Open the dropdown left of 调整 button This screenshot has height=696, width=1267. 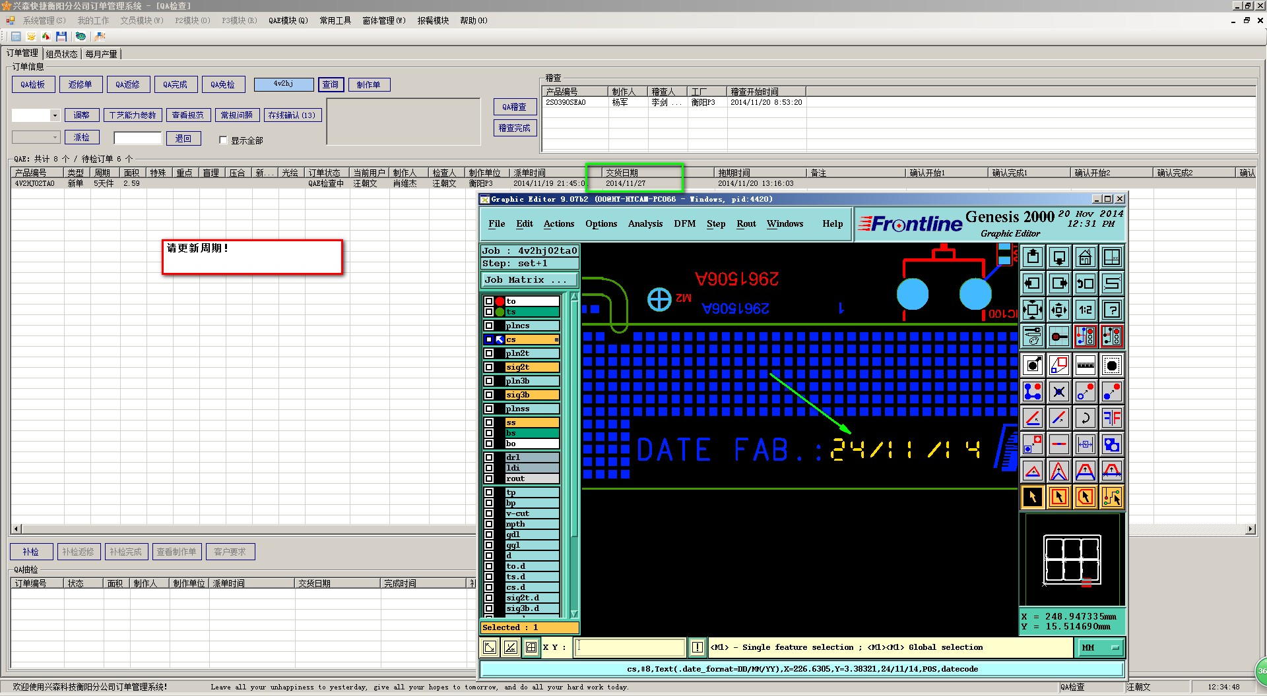tap(55, 115)
